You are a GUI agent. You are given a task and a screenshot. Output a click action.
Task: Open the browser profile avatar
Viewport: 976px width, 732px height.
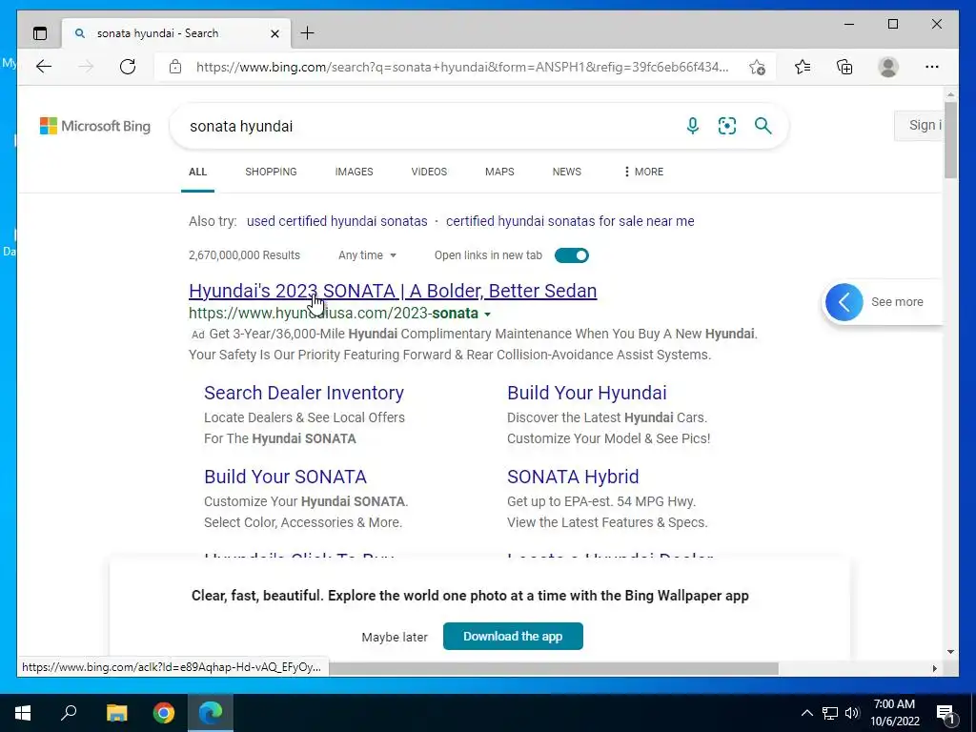888,67
